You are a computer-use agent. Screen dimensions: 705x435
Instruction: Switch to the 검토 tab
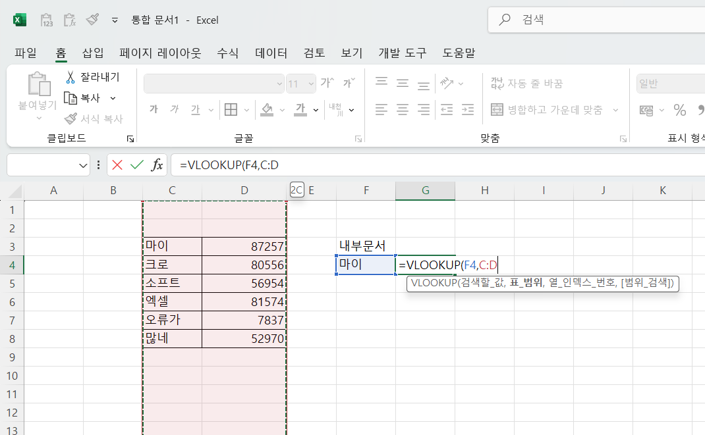(x=314, y=53)
